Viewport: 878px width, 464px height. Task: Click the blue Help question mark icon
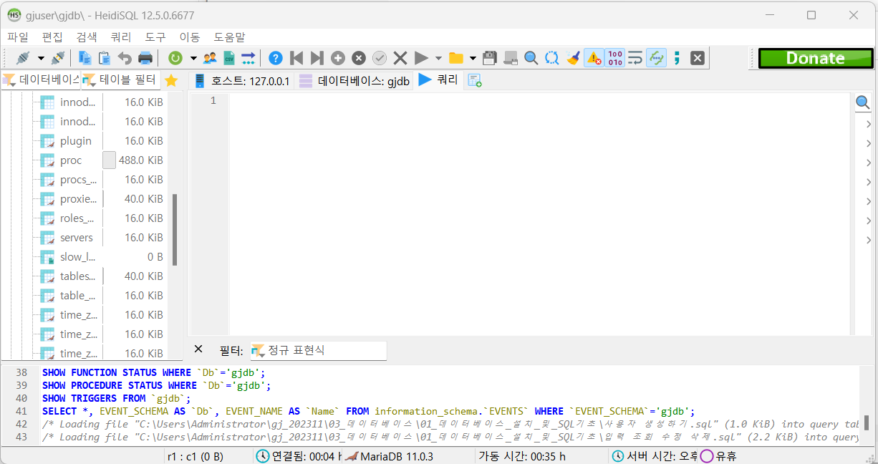276,58
